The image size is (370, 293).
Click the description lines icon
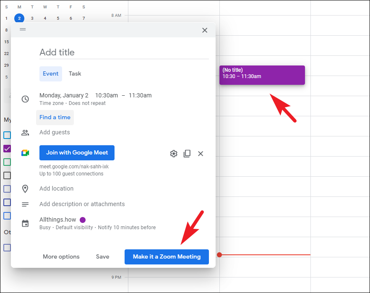click(x=25, y=204)
